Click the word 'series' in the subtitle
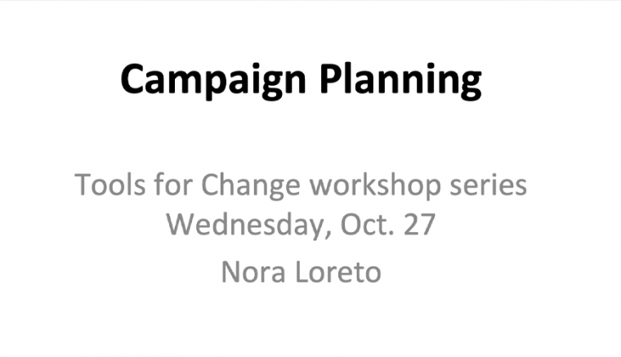621x357 pixels. 489,185
